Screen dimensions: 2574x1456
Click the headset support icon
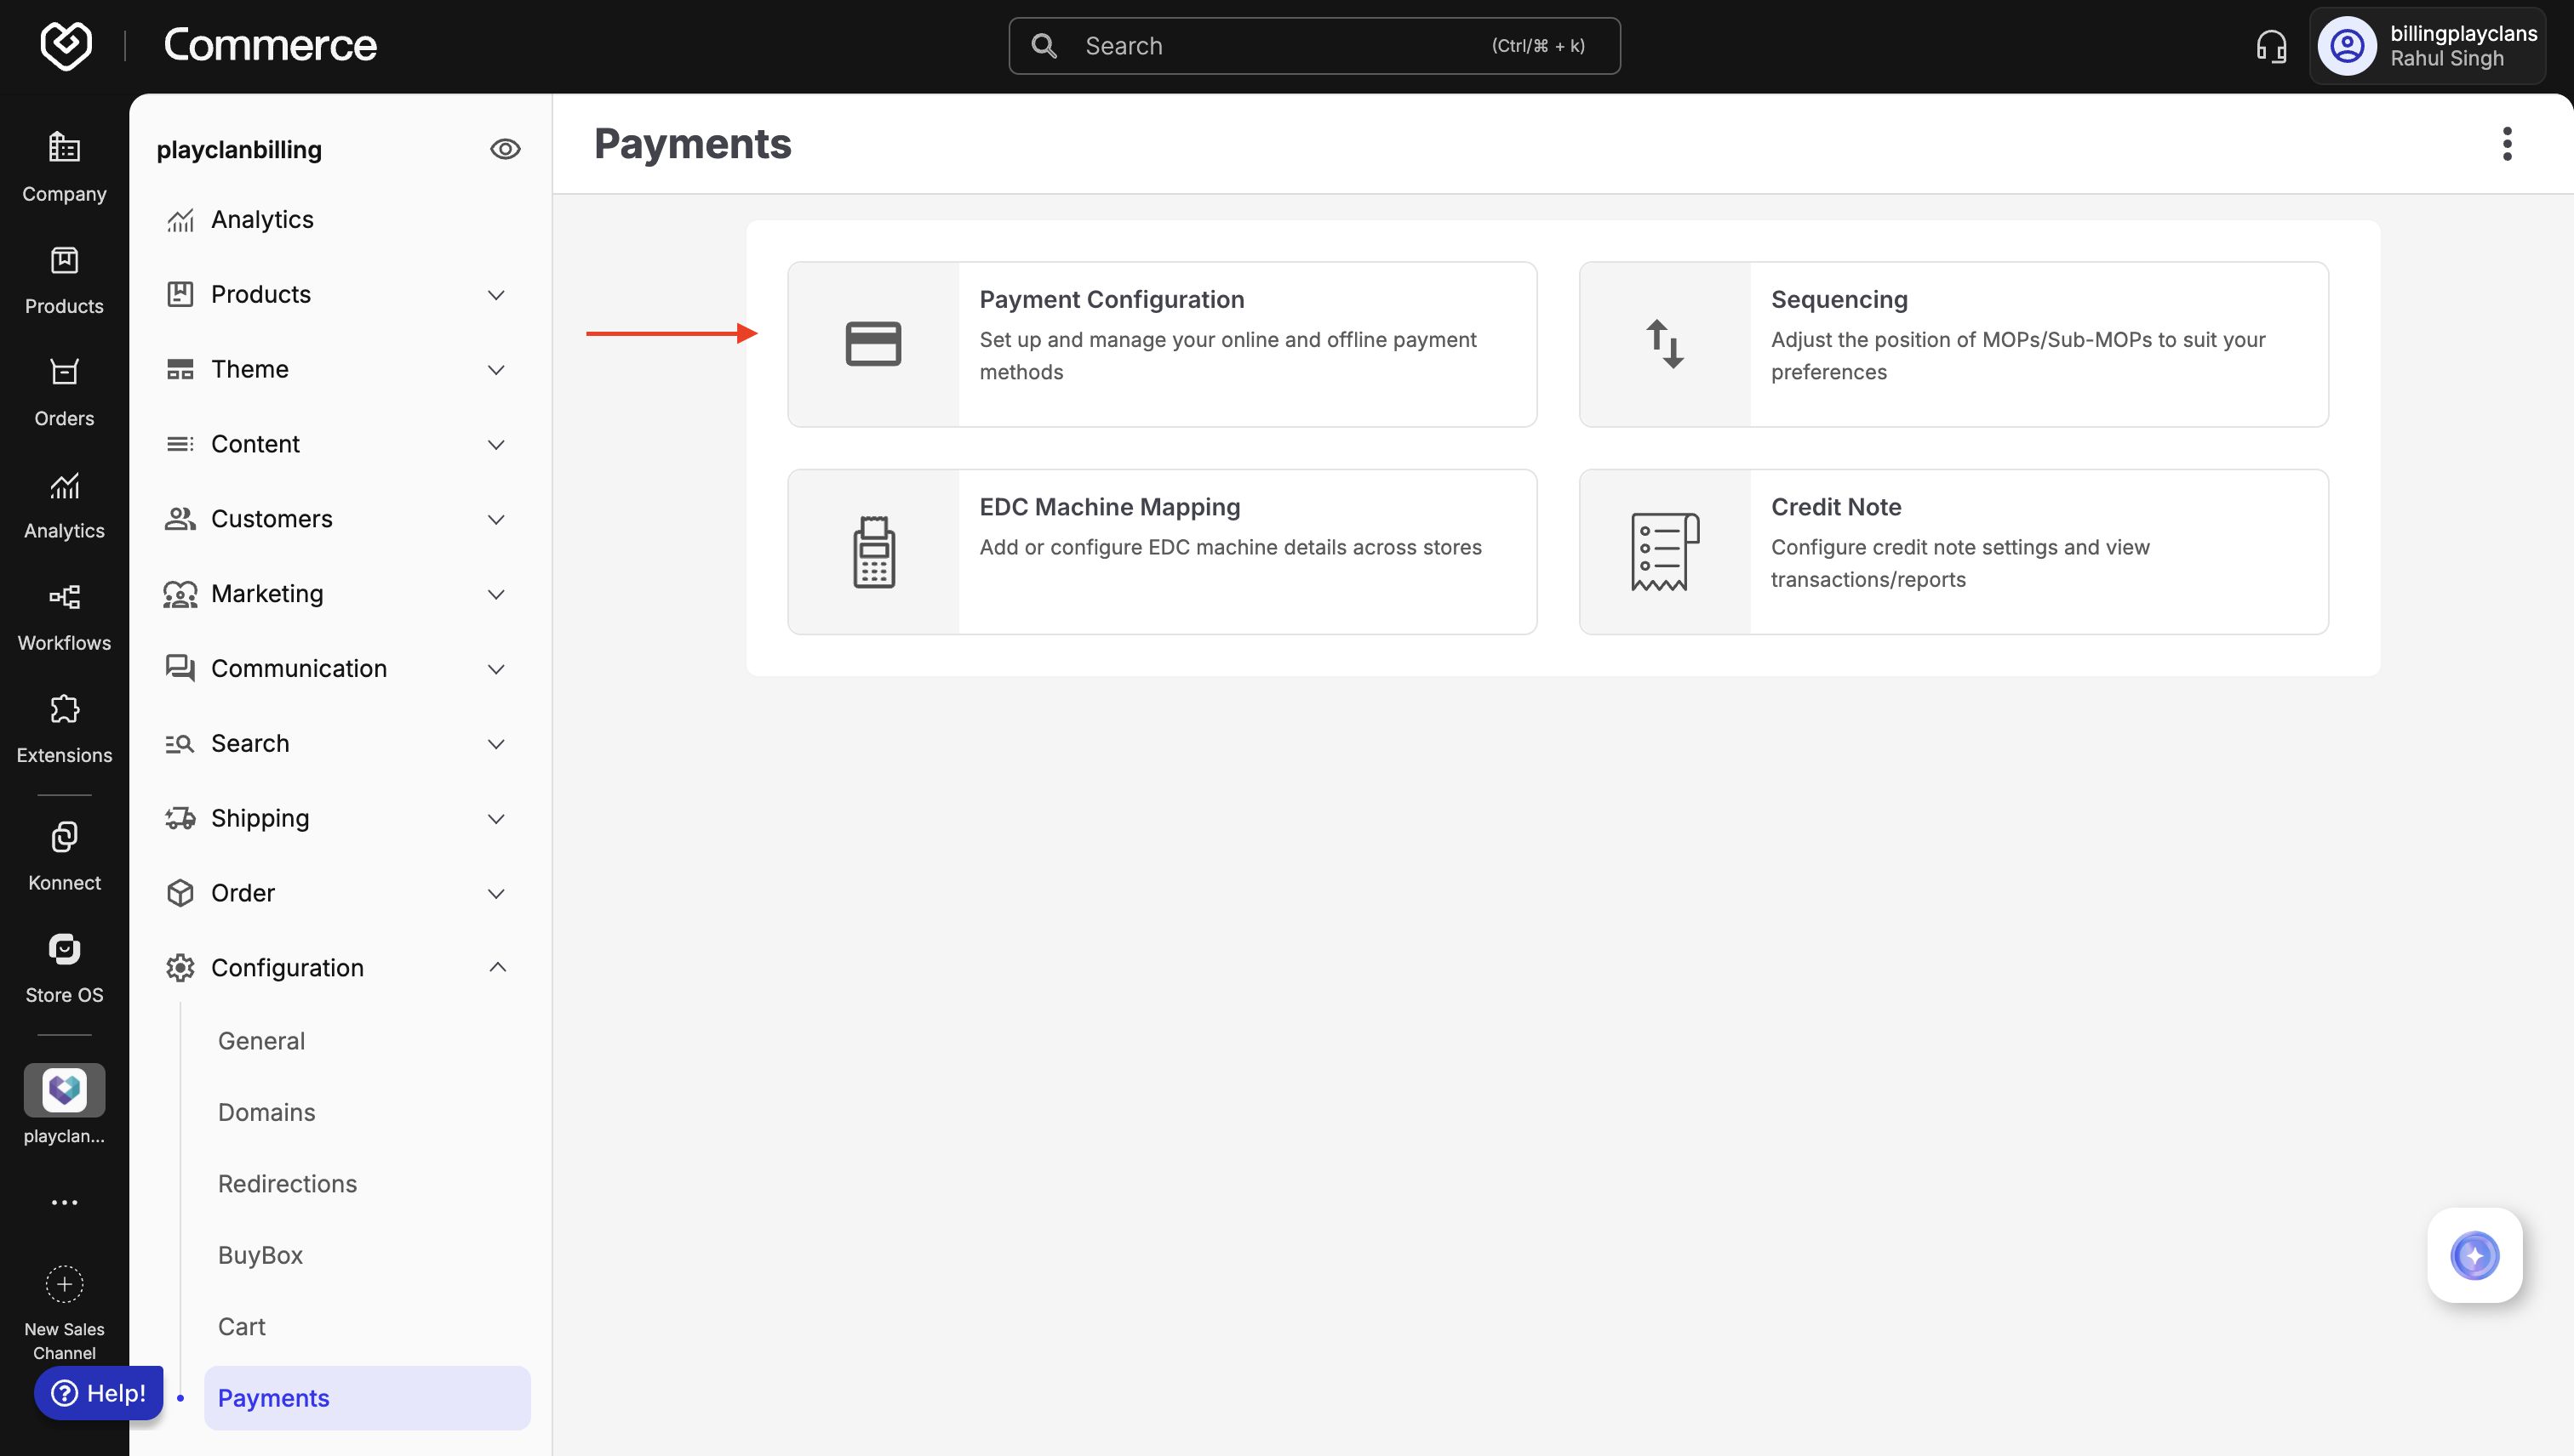click(2271, 46)
